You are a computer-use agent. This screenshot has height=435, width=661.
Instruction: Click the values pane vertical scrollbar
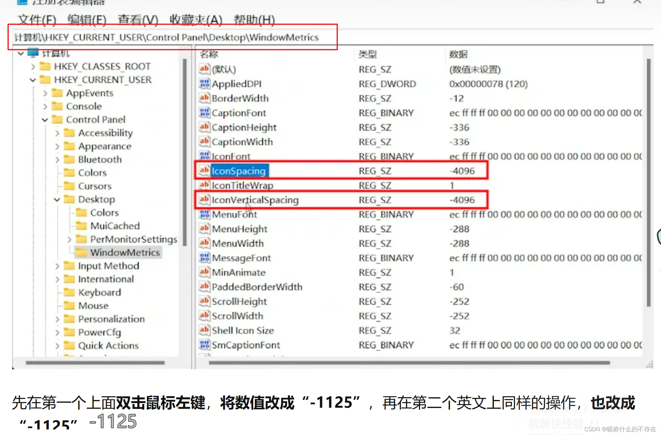coord(648,183)
